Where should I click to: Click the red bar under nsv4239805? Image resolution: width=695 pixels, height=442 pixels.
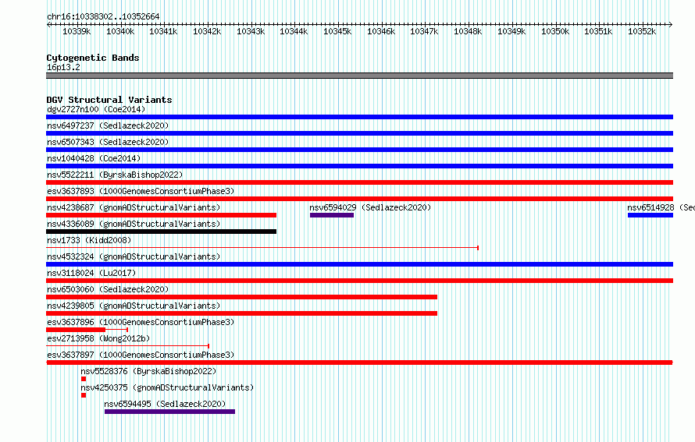(x=241, y=313)
